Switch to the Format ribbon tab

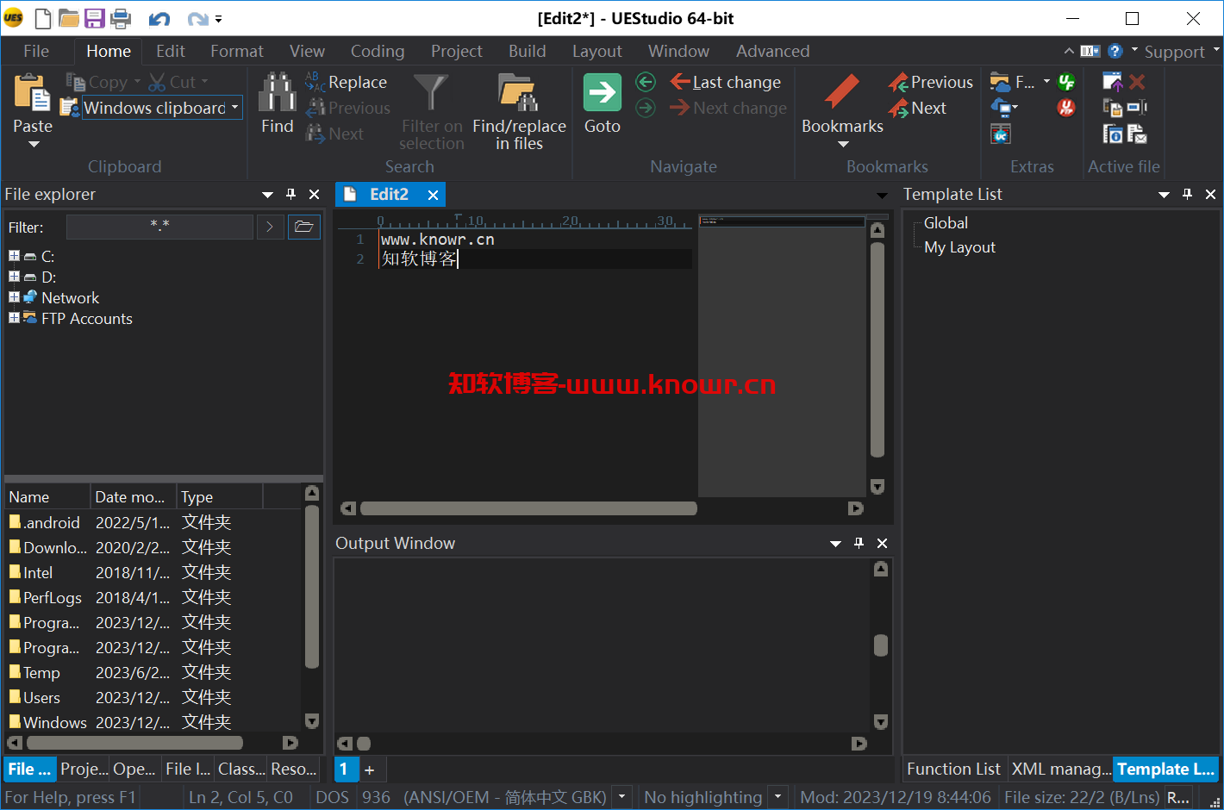237,51
